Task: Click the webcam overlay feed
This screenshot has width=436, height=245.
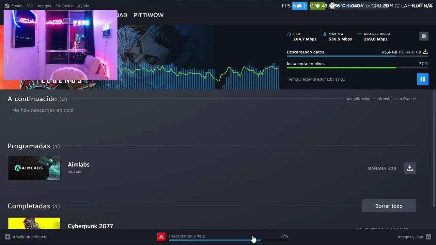Action: click(61, 45)
